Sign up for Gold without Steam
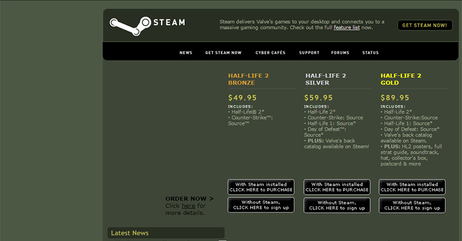 coord(412,205)
